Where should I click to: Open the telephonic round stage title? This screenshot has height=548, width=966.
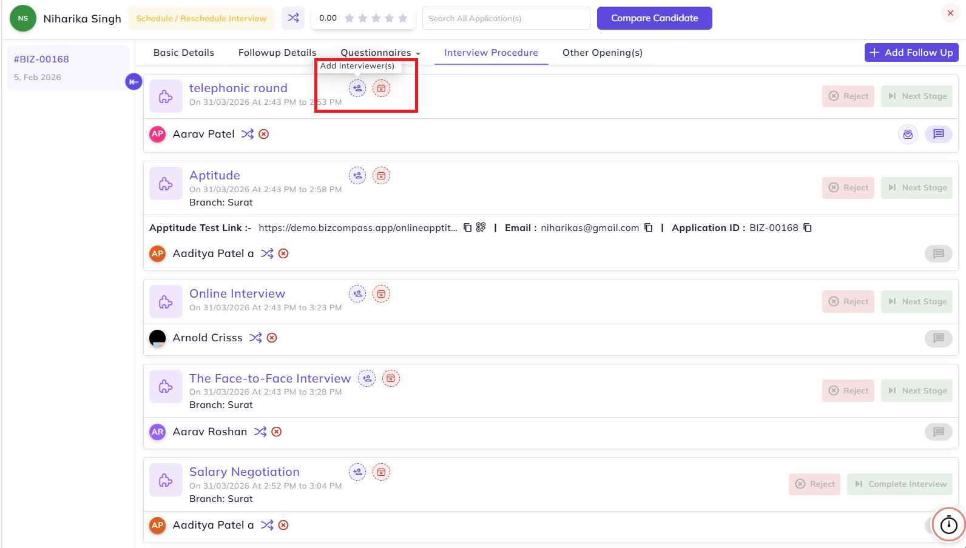pos(238,89)
